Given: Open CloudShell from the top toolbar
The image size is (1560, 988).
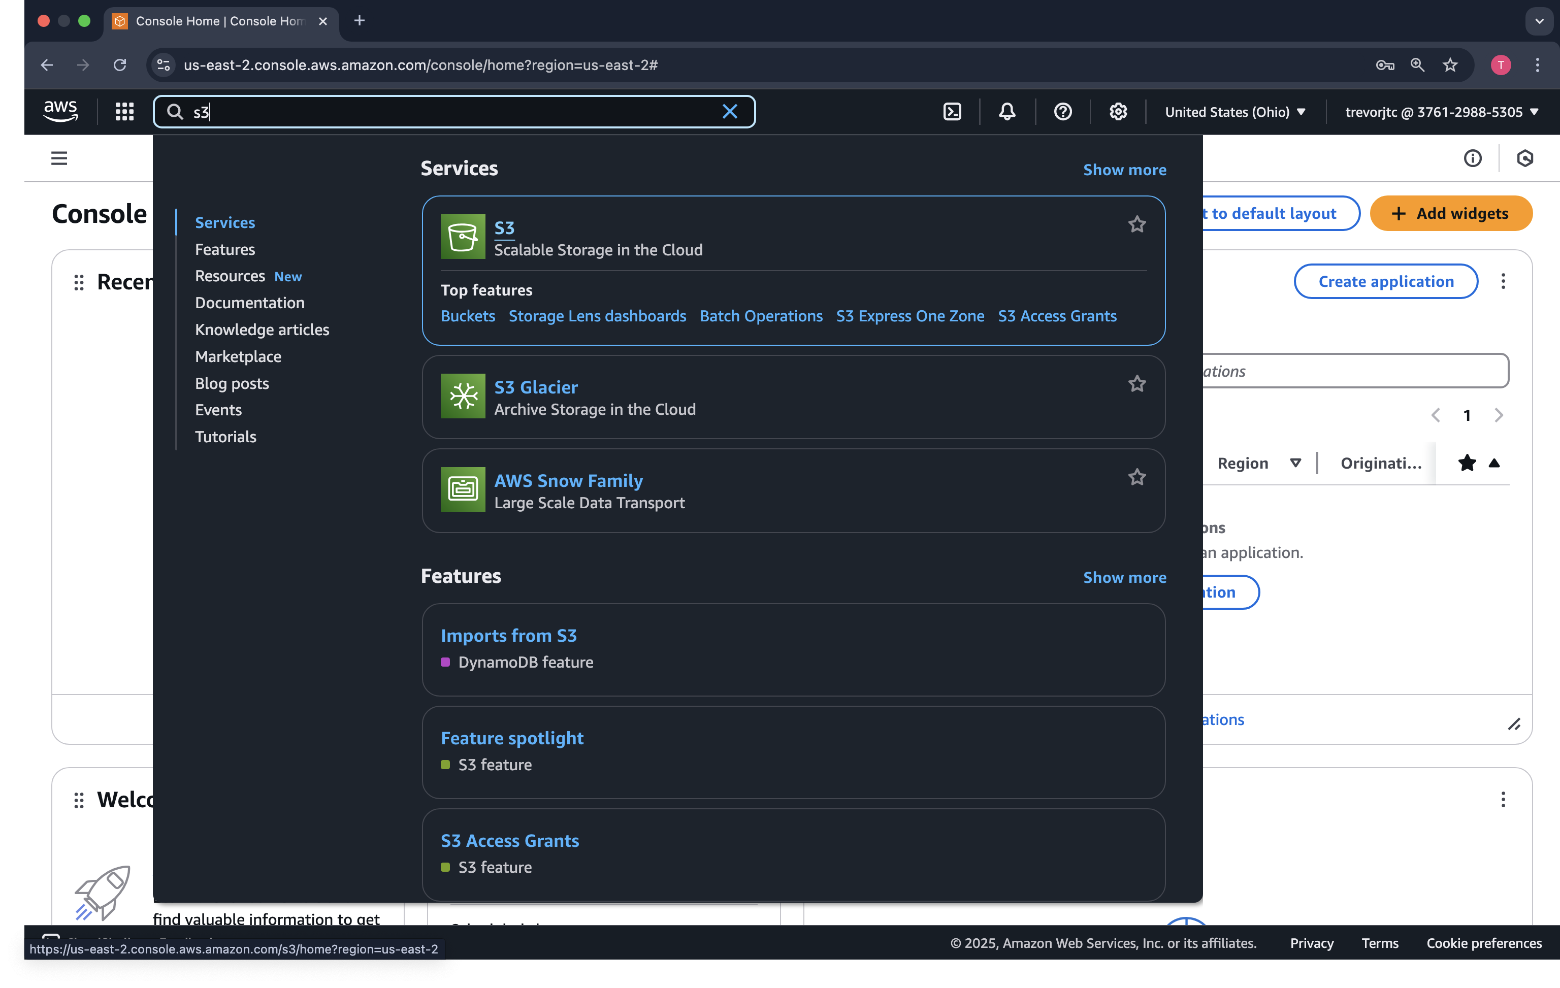Looking at the screenshot, I should 952,111.
